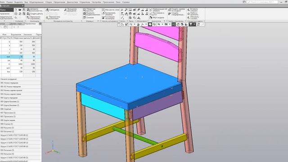288x162 pixels.
Task: Click the Сечение command
Action: 89,18
